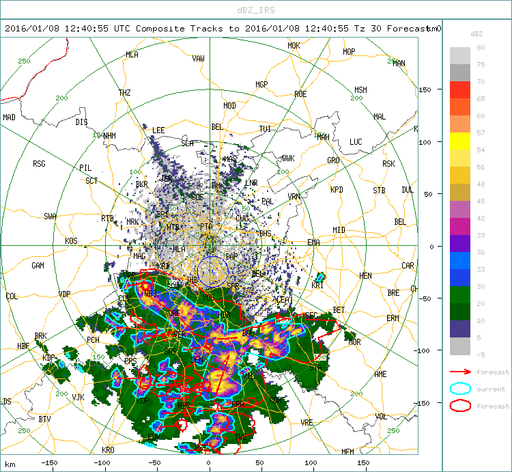Select the green 20-30 dBZ color band
The height and width of the screenshot is (472, 512).
[460, 294]
